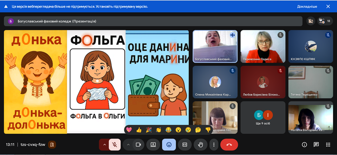Click speaking indicator on Богуславський фаховий tile
This screenshot has height=155, width=337.
coord(232,35)
